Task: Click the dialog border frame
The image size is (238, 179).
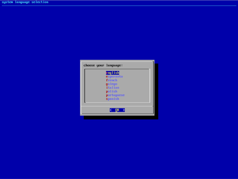Action: point(81,89)
